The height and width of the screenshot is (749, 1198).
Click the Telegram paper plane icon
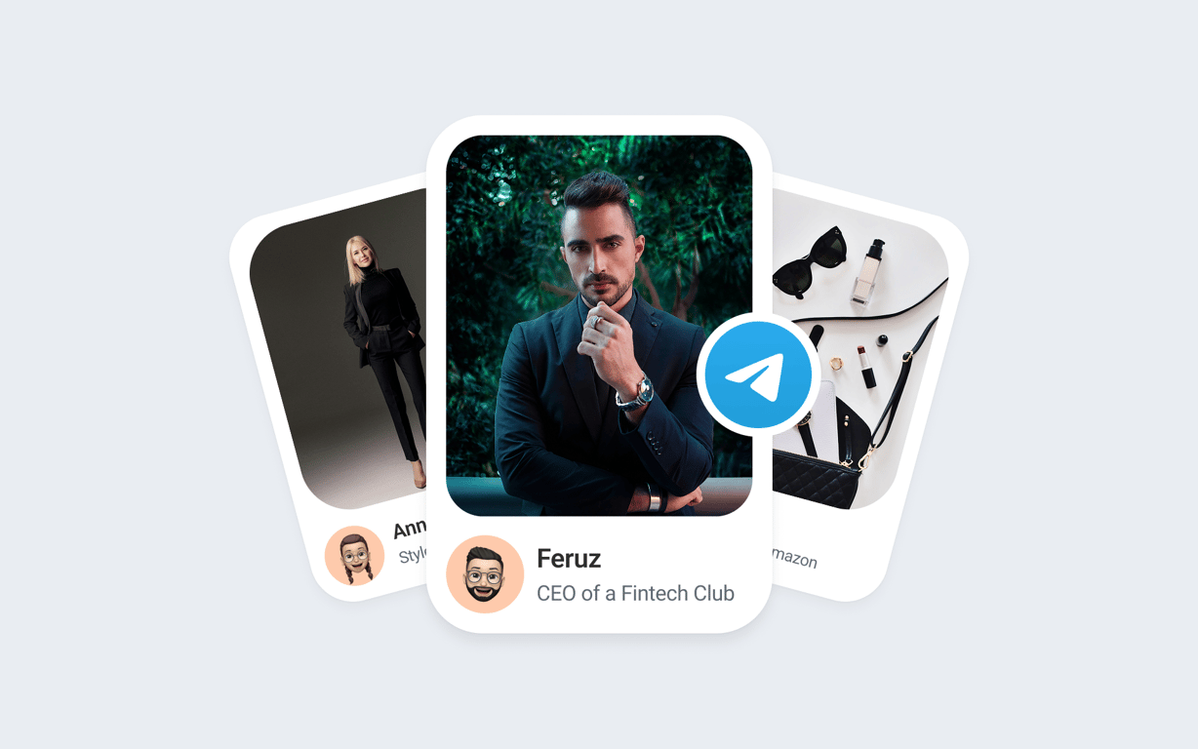(x=758, y=374)
